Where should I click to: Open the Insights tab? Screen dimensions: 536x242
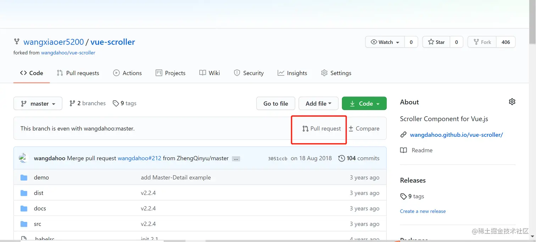292,73
